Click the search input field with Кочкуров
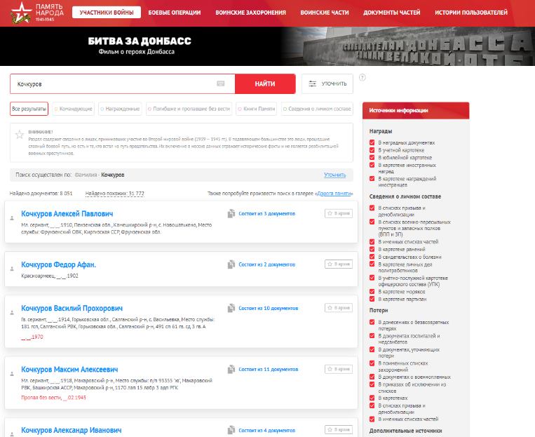This screenshot has width=535, height=437. [x=112, y=83]
